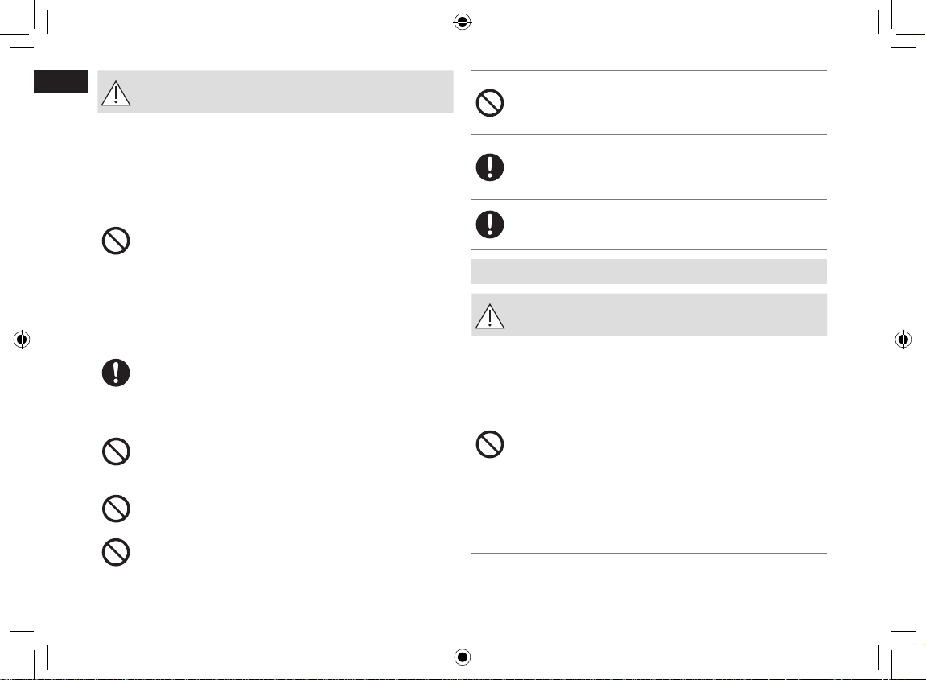Image resolution: width=926 pixels, height=680 pixels.
Task: Click the registration crosshair mark on the left edge
Action: 22,340
